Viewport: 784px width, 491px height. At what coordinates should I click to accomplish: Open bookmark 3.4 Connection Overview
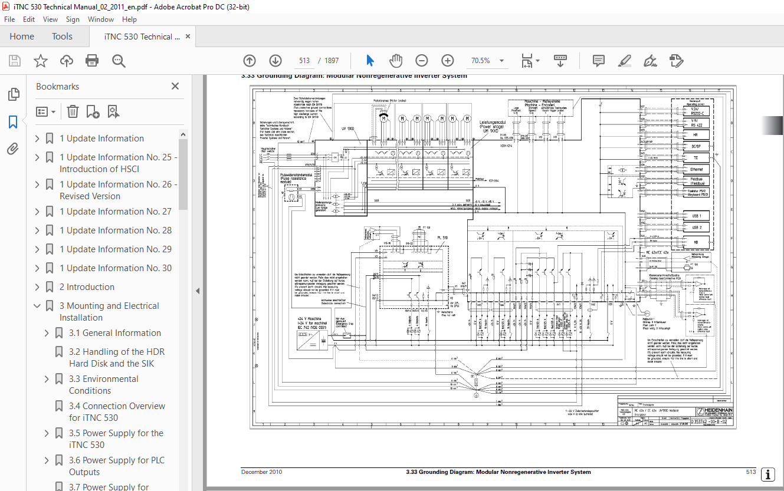point(117,412)
